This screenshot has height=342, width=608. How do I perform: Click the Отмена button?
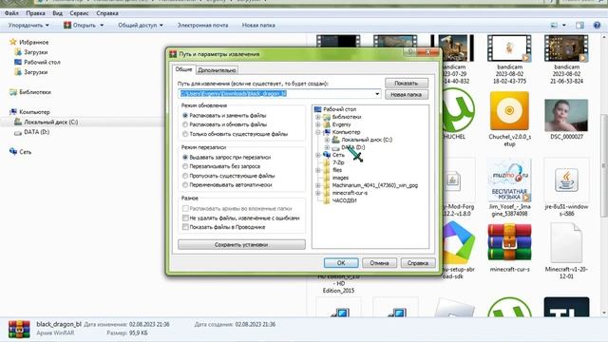379,263
